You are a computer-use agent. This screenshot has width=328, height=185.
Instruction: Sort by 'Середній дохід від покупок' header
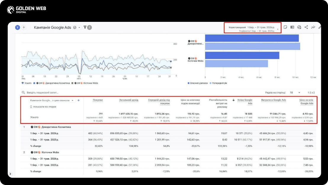coord(159,101)
